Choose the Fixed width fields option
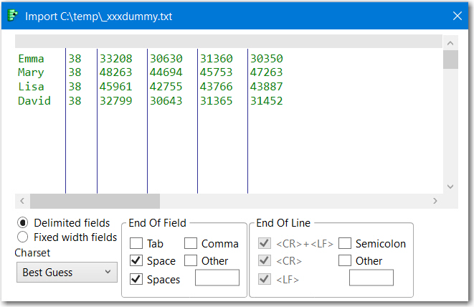This screenshot has width=474, height=307. 23,237
